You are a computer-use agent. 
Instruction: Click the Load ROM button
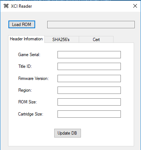(x=22, y=25)
